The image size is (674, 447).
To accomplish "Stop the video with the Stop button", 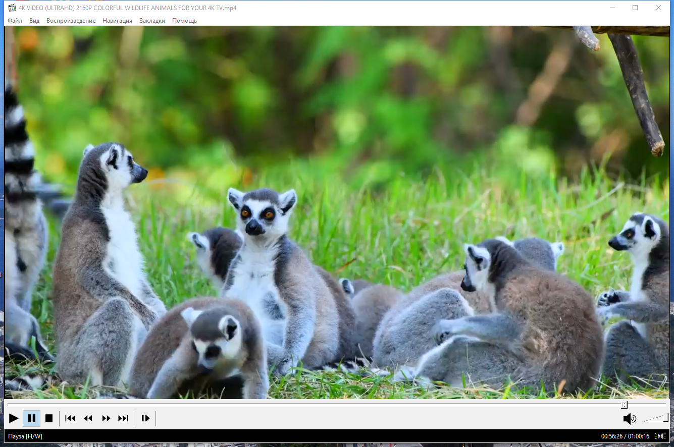I will (49, 418).
